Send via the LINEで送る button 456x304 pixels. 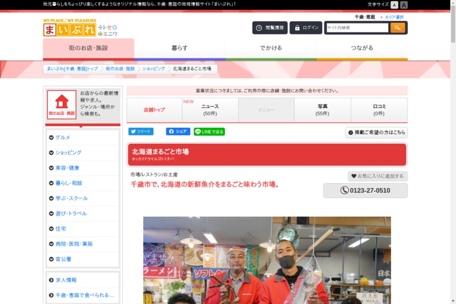tap(209, 131)
